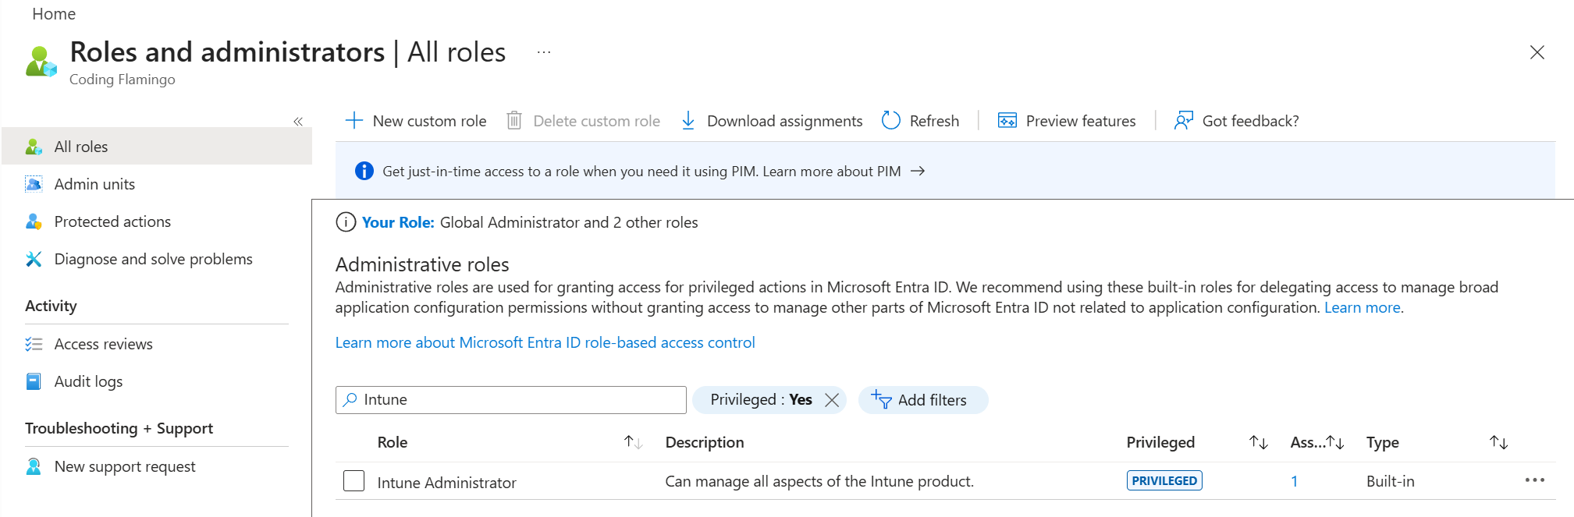Click the Learn more link after description
Screen dimensions: 1574x517
pos(1362,307)
